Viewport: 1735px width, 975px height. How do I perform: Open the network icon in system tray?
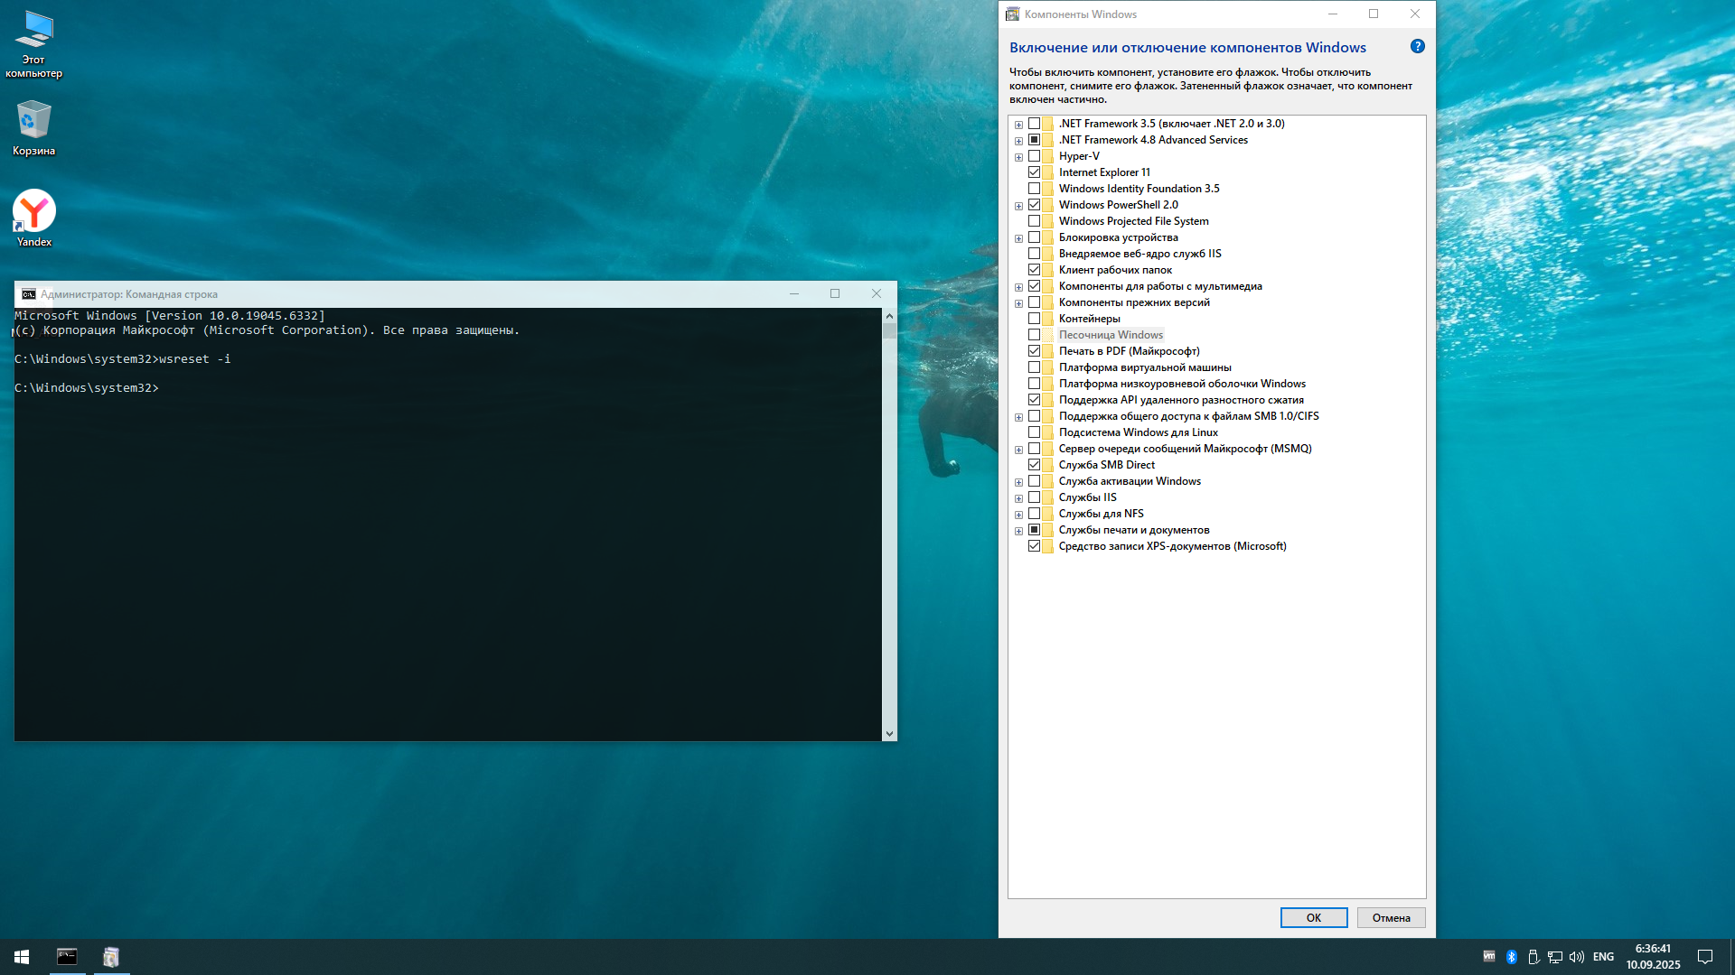pyautogui.click(x=1555, y=956)
